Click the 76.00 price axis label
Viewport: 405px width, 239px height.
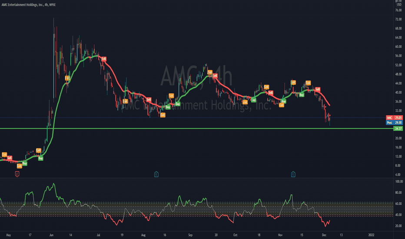coord(398,10)
